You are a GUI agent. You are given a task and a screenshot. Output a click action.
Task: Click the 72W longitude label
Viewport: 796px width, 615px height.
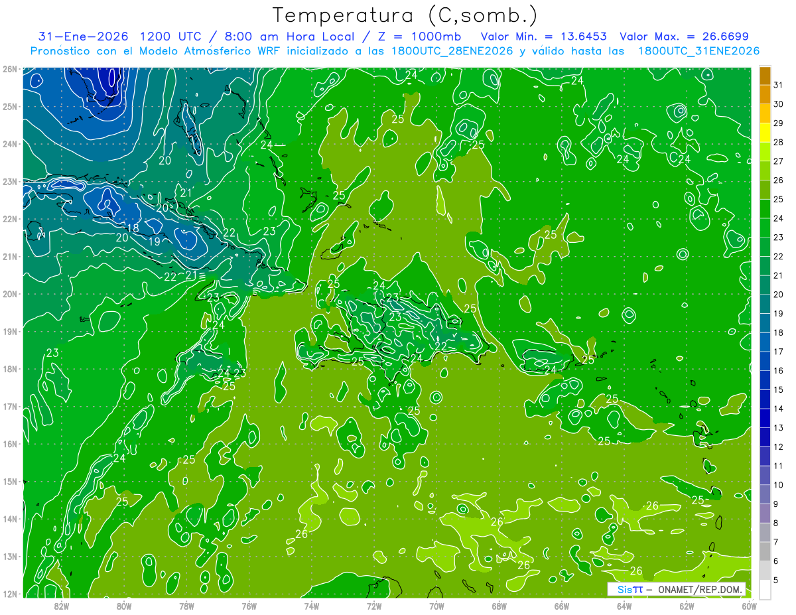pyautogui.click(x=374, y=606)
